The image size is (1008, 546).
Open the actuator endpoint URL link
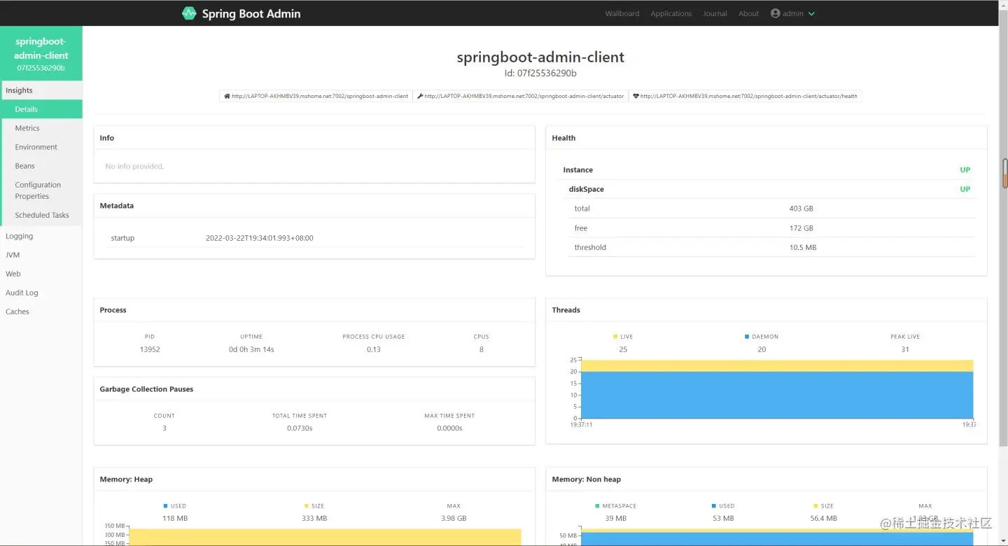(524, 96)
